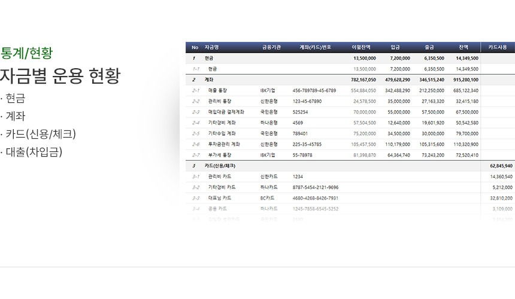Select the 대표님 카드 row
Image resolution: width=515 pixels, height=299 pixels.
(220, 198)
